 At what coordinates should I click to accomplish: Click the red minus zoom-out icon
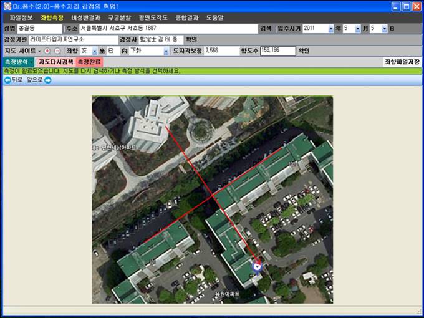(x=57, y=51)
